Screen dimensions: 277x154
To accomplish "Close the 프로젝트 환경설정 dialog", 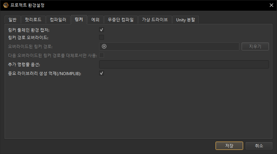I will pyautogui.click(x=271, y=5).
